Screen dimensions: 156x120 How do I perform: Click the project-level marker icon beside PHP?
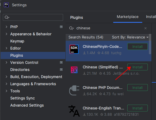click(x=61, y=27)
